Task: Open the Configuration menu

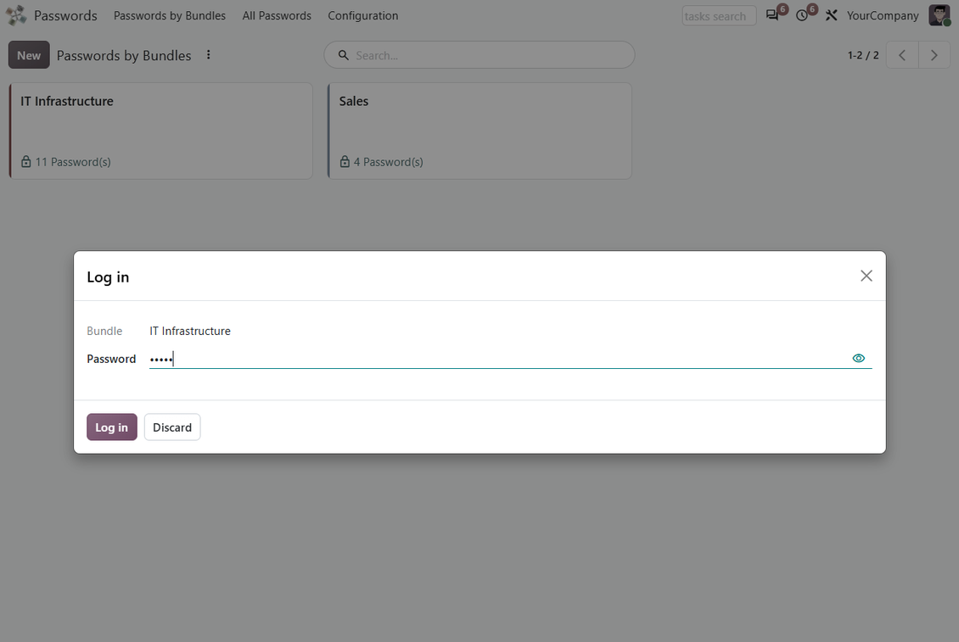Action: click(x=362, y=16)
